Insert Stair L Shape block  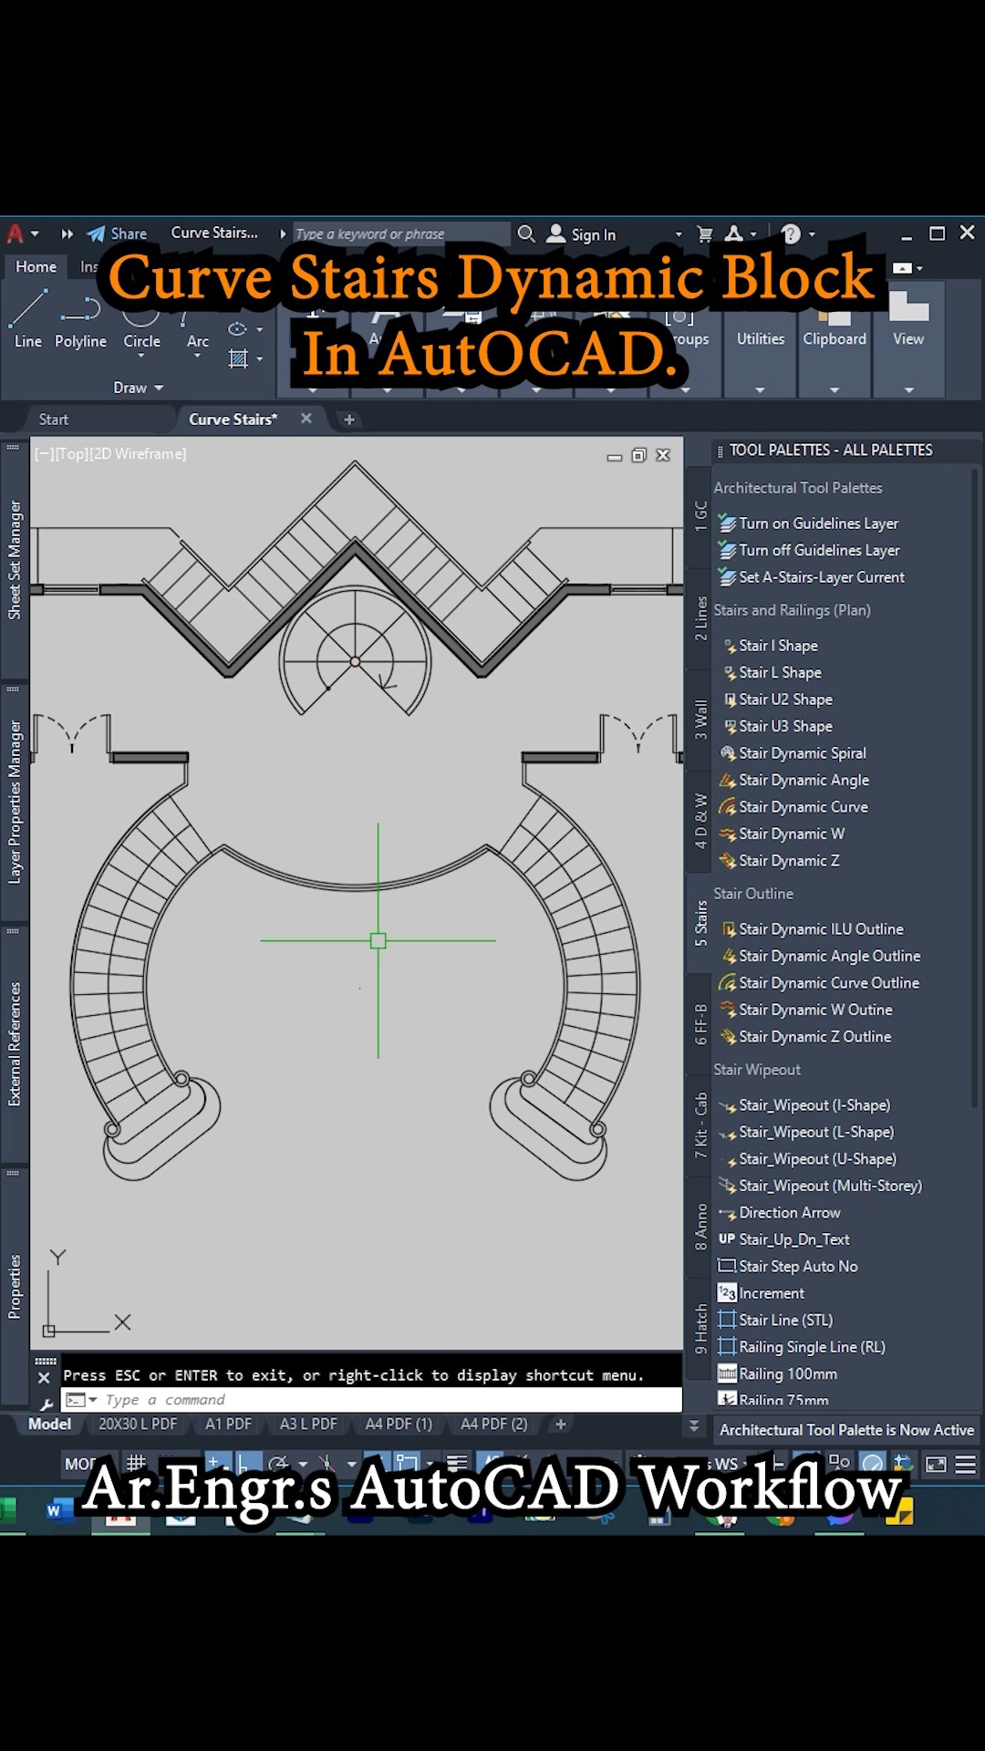click(773, 672)
